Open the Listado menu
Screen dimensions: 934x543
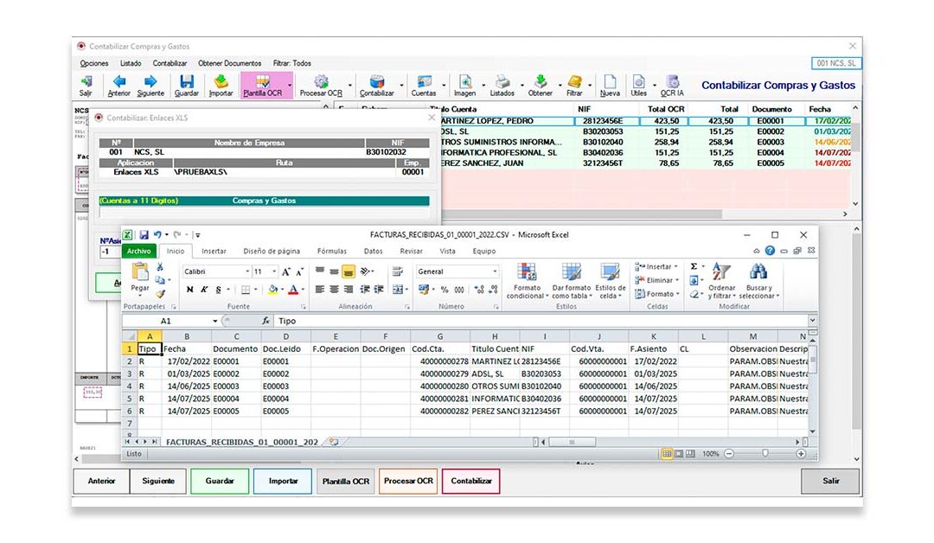pyautogui.click(x=131, y=63)
